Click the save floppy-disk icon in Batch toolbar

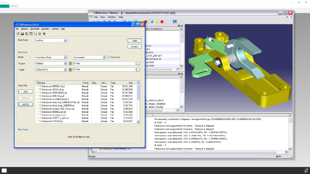(22, 34)
